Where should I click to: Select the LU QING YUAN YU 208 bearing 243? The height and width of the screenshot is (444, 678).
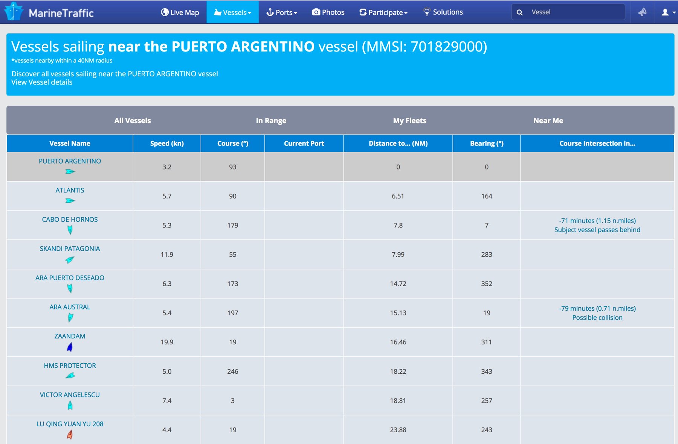click(x=487, y=430)
